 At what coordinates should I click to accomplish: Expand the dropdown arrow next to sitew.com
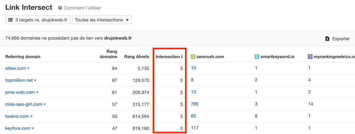[28, 68]
